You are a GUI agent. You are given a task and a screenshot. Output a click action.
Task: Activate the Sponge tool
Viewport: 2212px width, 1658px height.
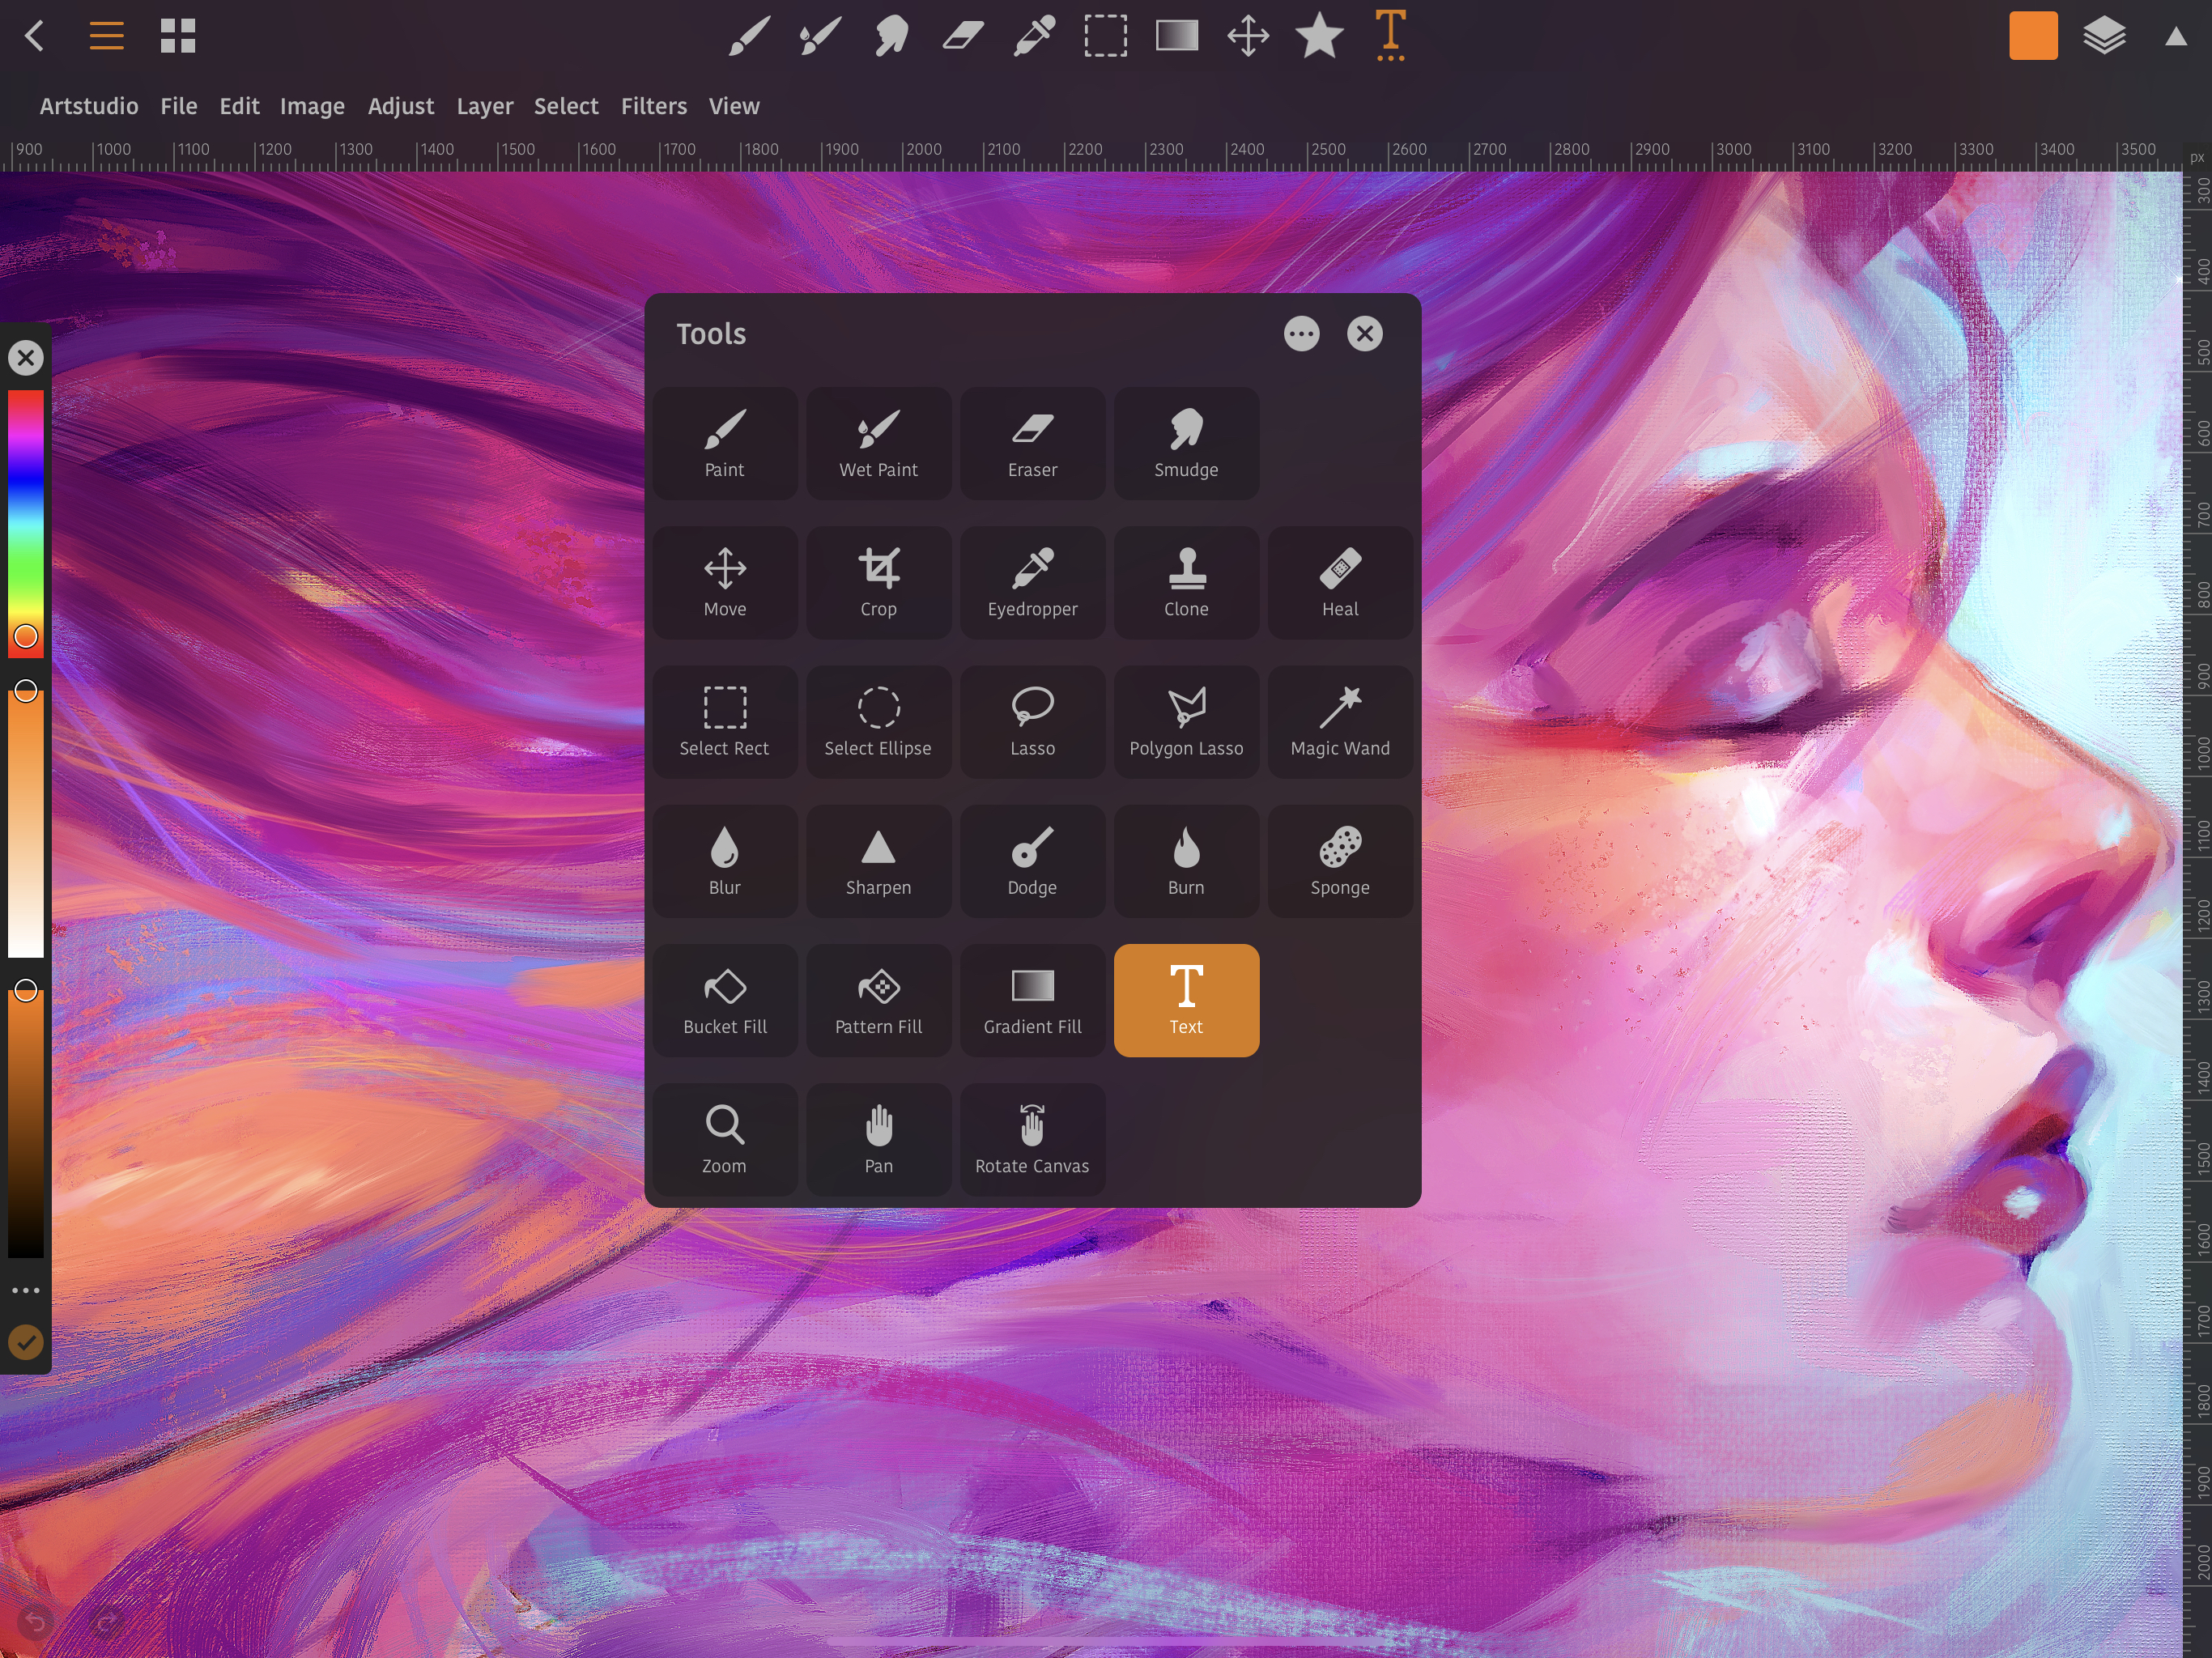[1340, 861]
